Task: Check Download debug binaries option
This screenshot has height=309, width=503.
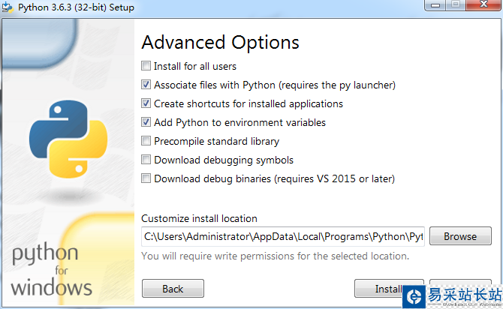Action: pyautogui.click(x=146, y=178)
